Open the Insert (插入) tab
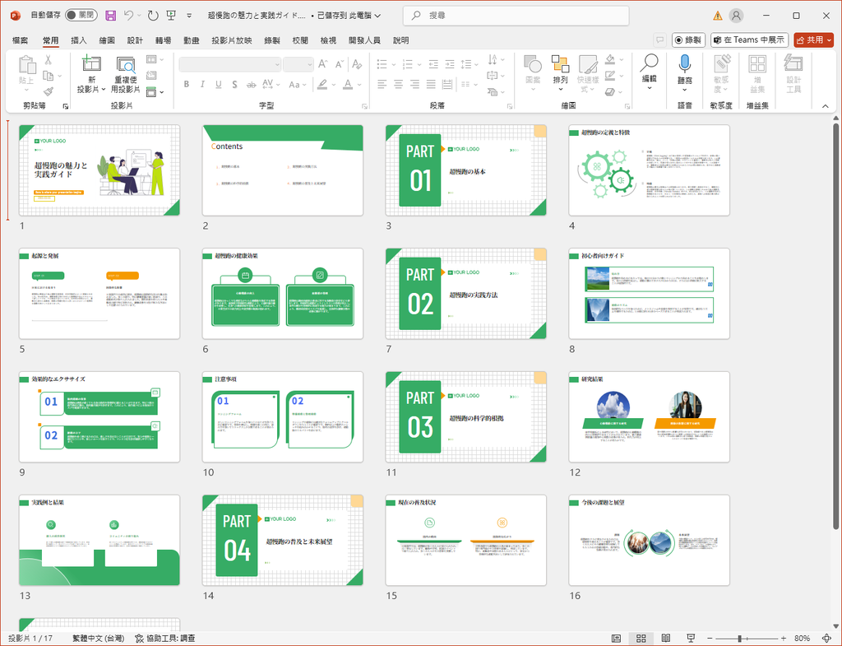Image resolution: width=842 pixels, height=646 pixels. tap(79, 40)
